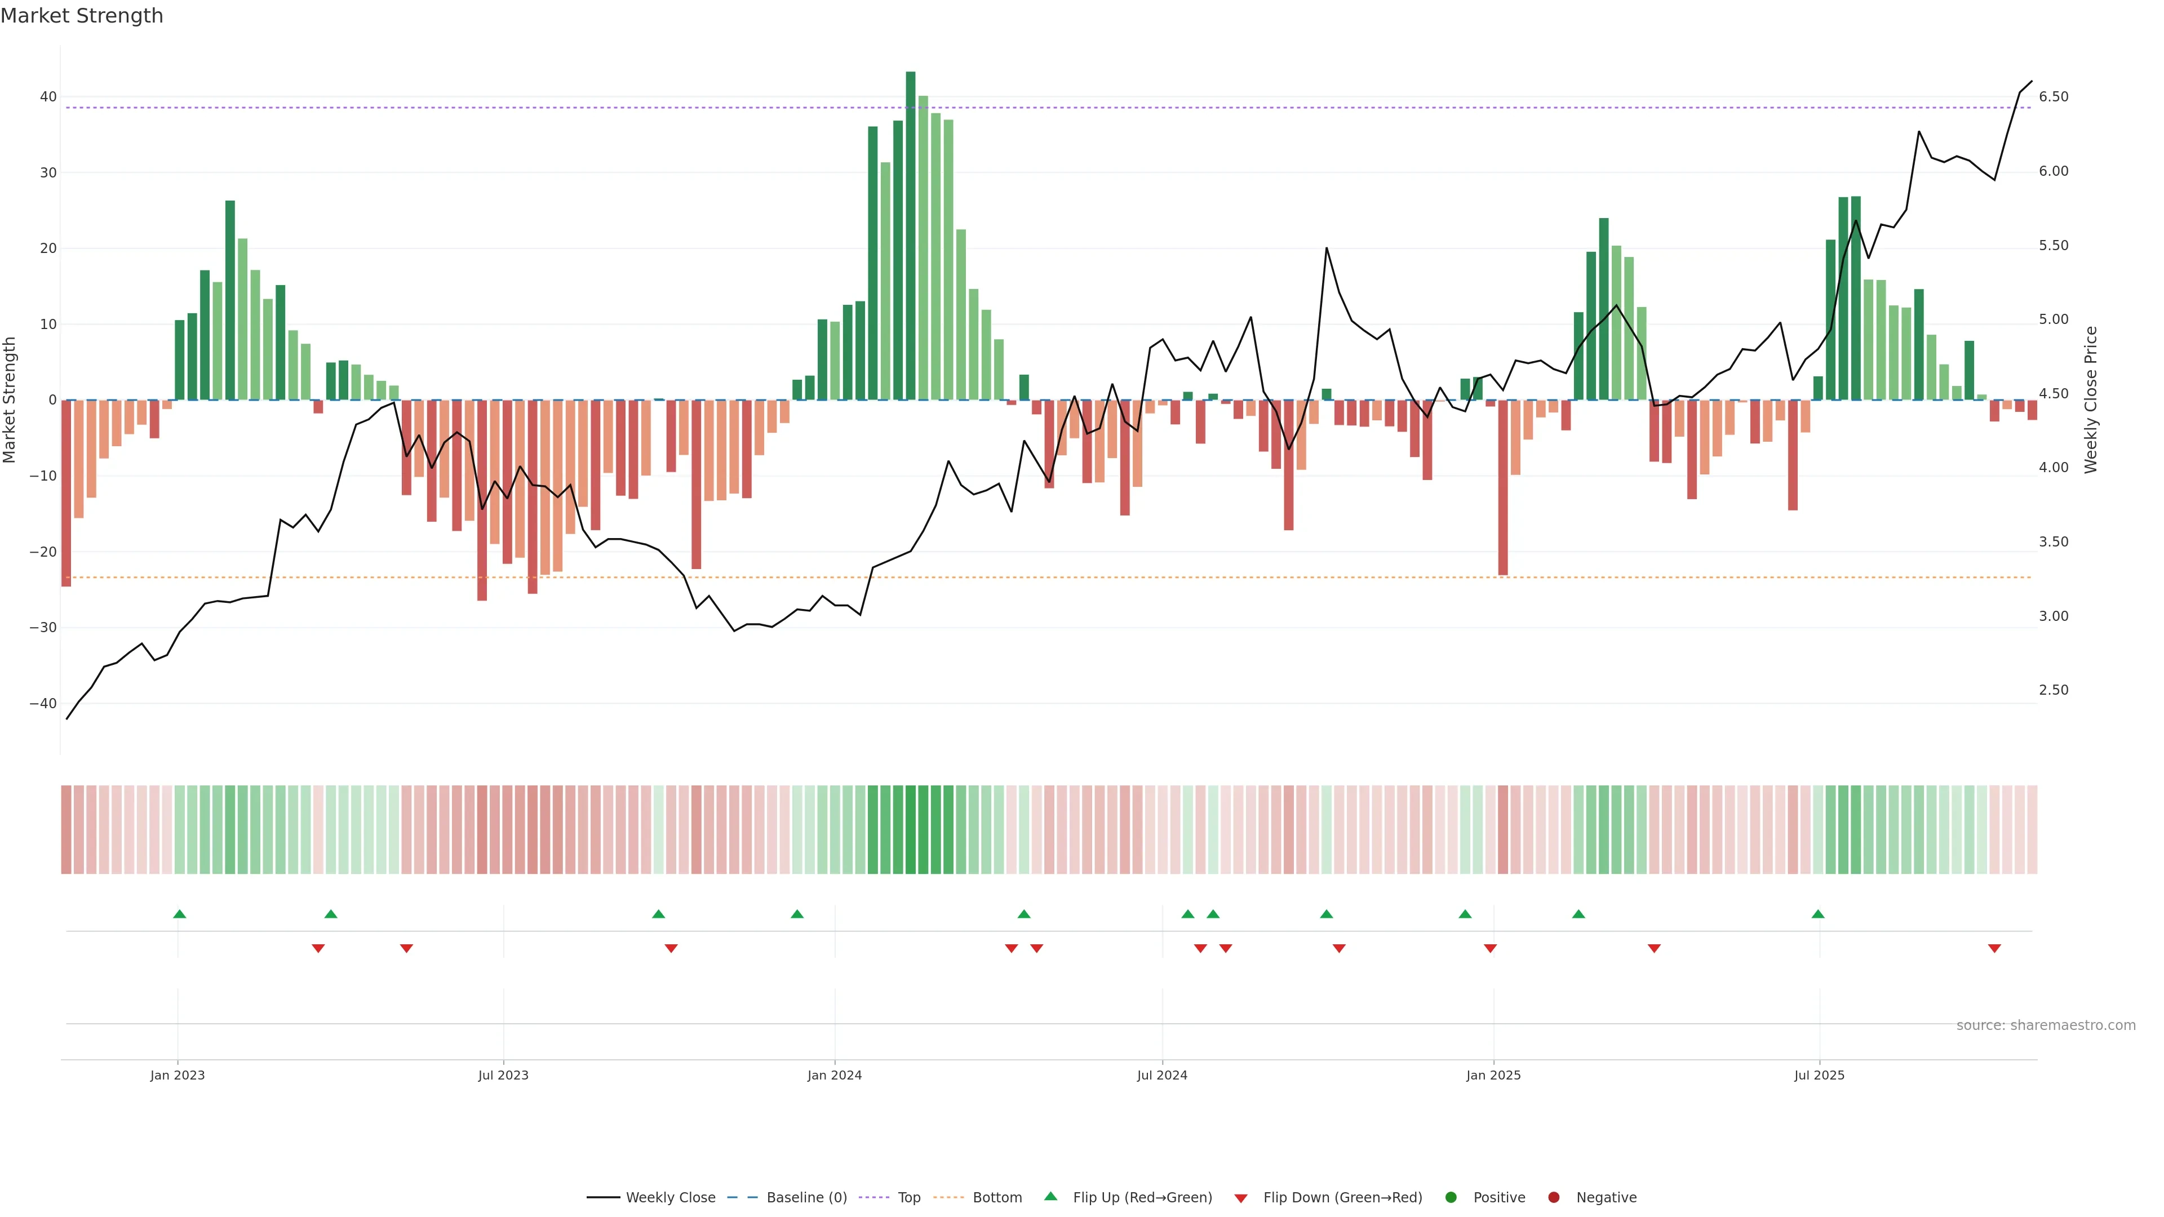Screen dimensions: 2164x1217
Task: Click the Jan 2024 x-axis label
Action: [834, 1075]
